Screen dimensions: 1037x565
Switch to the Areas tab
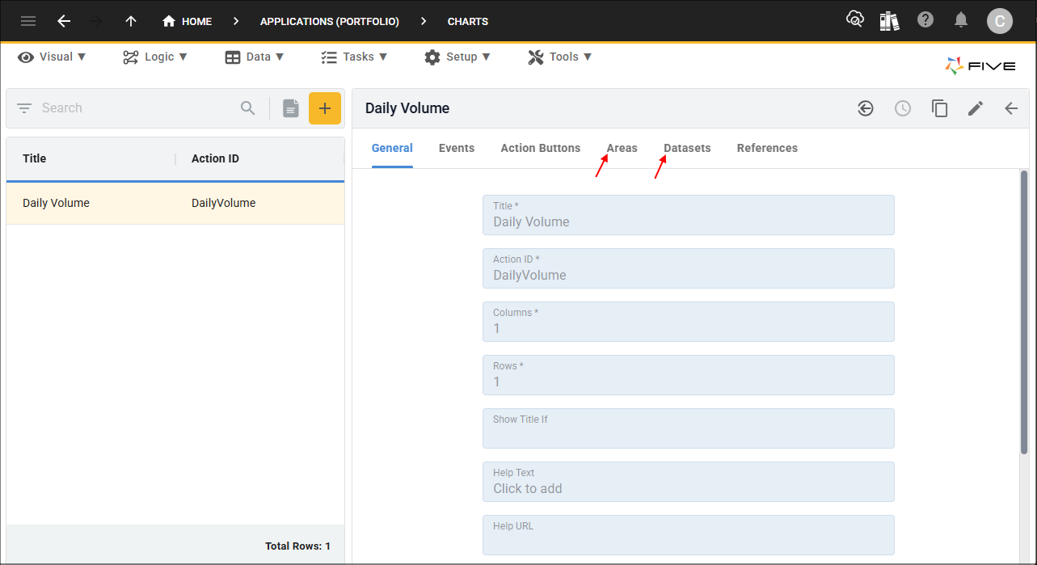[622, 148]
